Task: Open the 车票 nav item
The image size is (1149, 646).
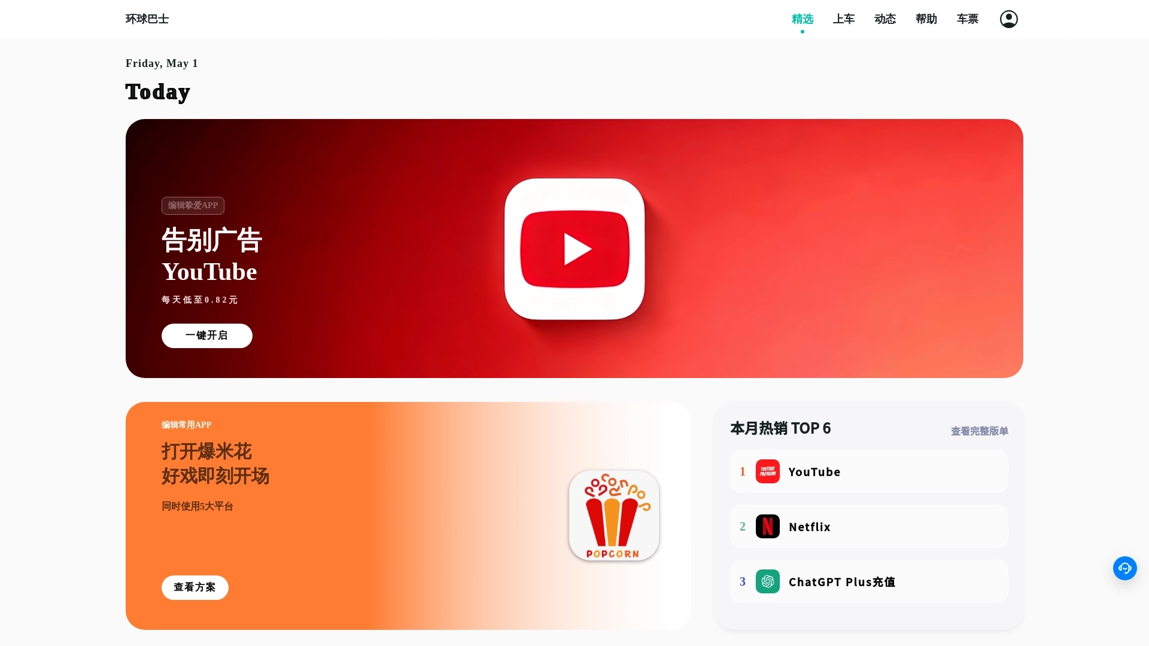Action: click(967, 19)
